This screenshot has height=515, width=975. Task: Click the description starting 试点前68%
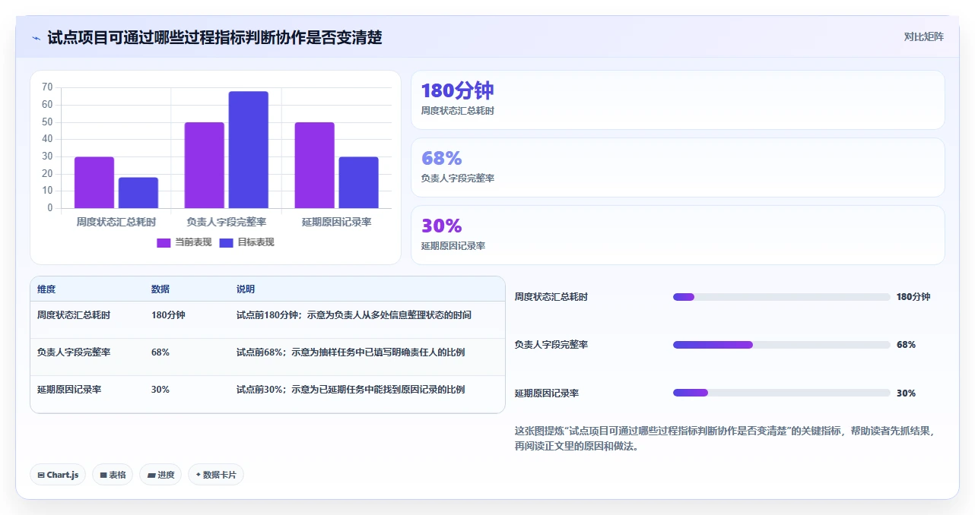click(351, 352)
